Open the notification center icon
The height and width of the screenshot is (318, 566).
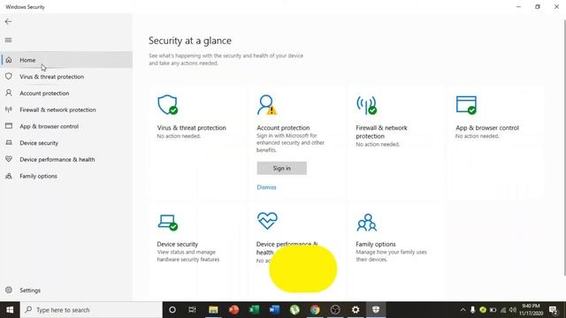(554, 310)
